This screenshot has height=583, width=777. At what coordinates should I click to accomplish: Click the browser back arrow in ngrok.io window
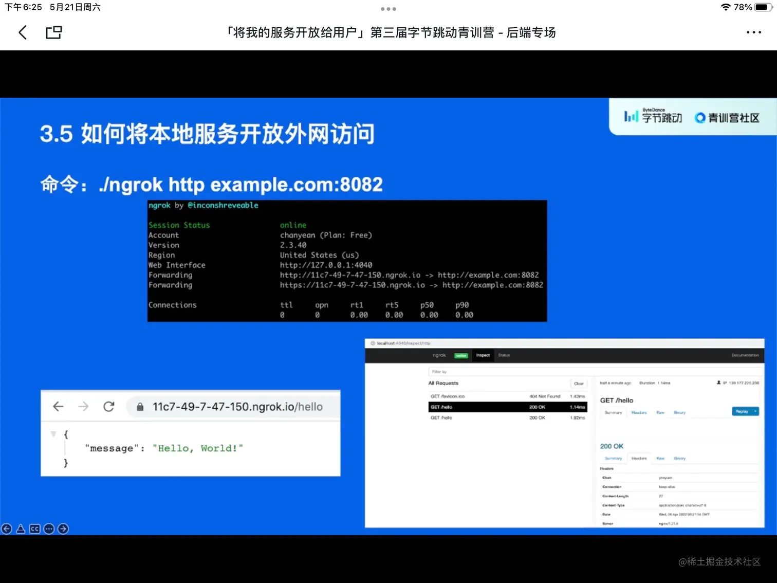pos(58,407)
